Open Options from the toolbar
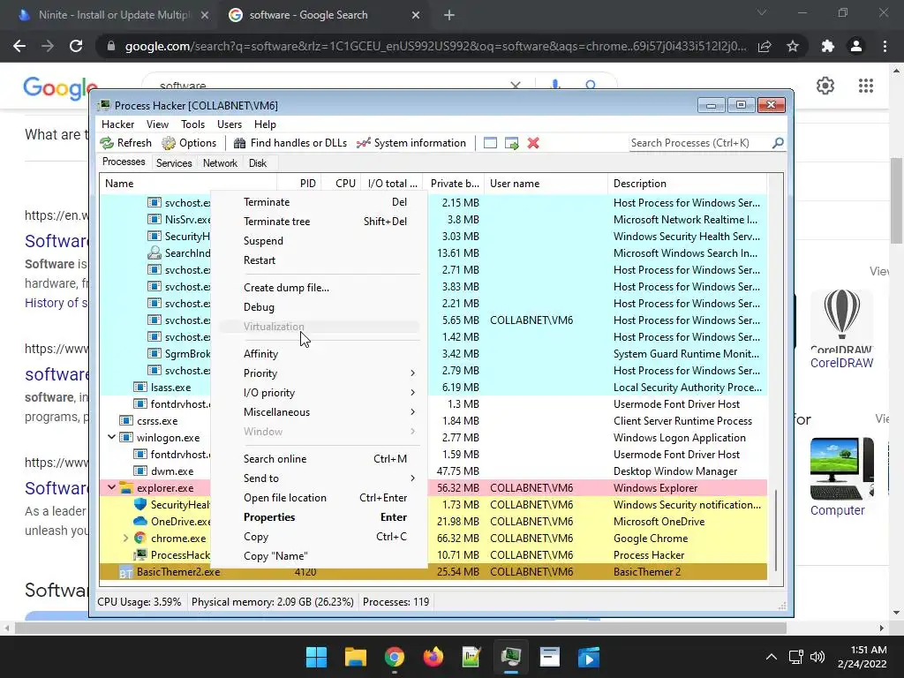The width and height of the screenshot is (904, 678). [189, 143]
